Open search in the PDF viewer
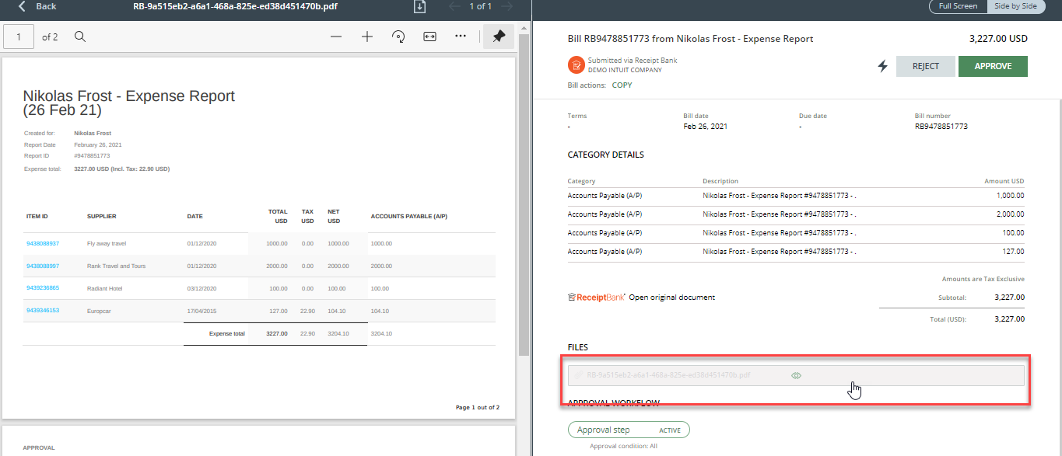This screenshot has height=456, width=1062. [x=80, y=37]
